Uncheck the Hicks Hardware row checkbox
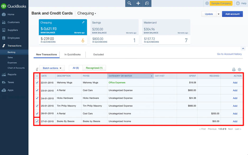 pyautogui.click(x=37, y=98)
